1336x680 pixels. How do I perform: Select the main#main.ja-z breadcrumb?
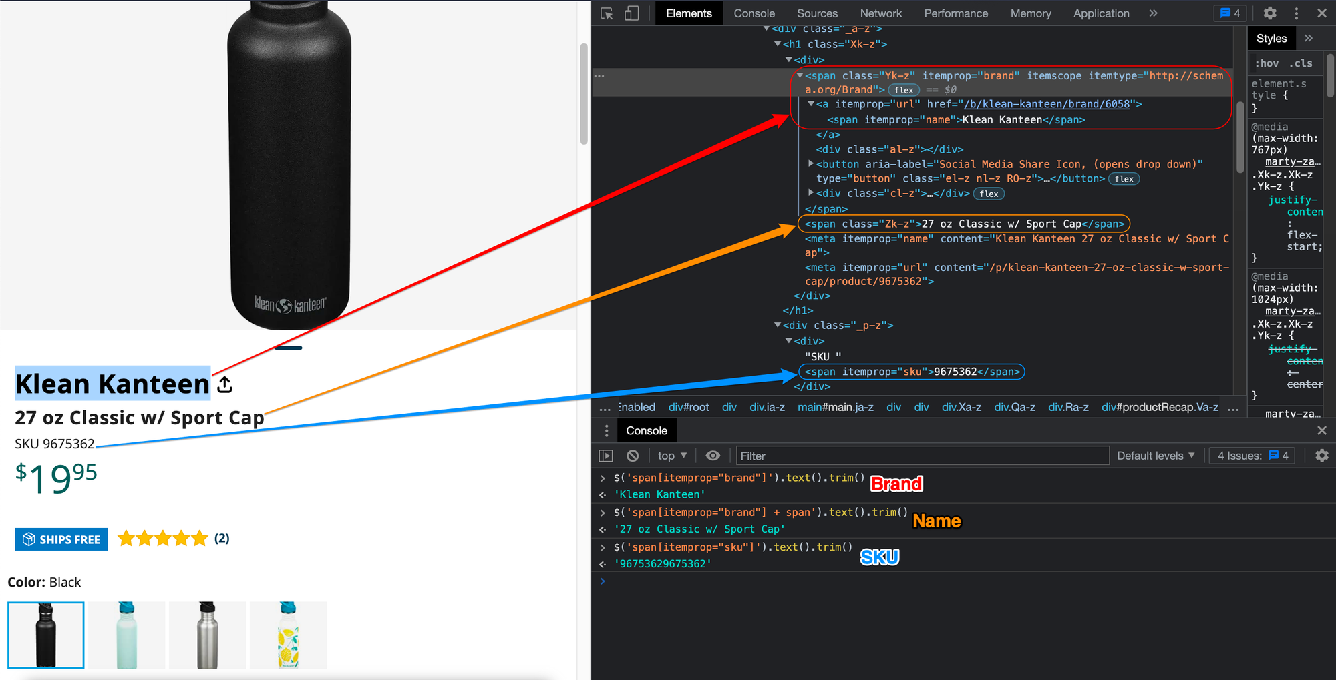pyautogui.click(x=835, y=407)
